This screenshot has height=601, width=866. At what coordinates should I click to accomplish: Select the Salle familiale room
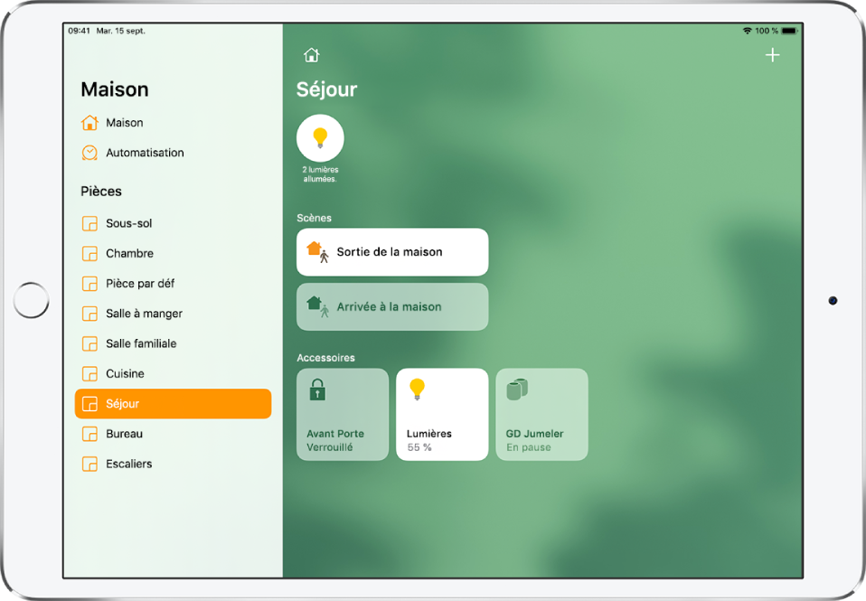point(173,343)
